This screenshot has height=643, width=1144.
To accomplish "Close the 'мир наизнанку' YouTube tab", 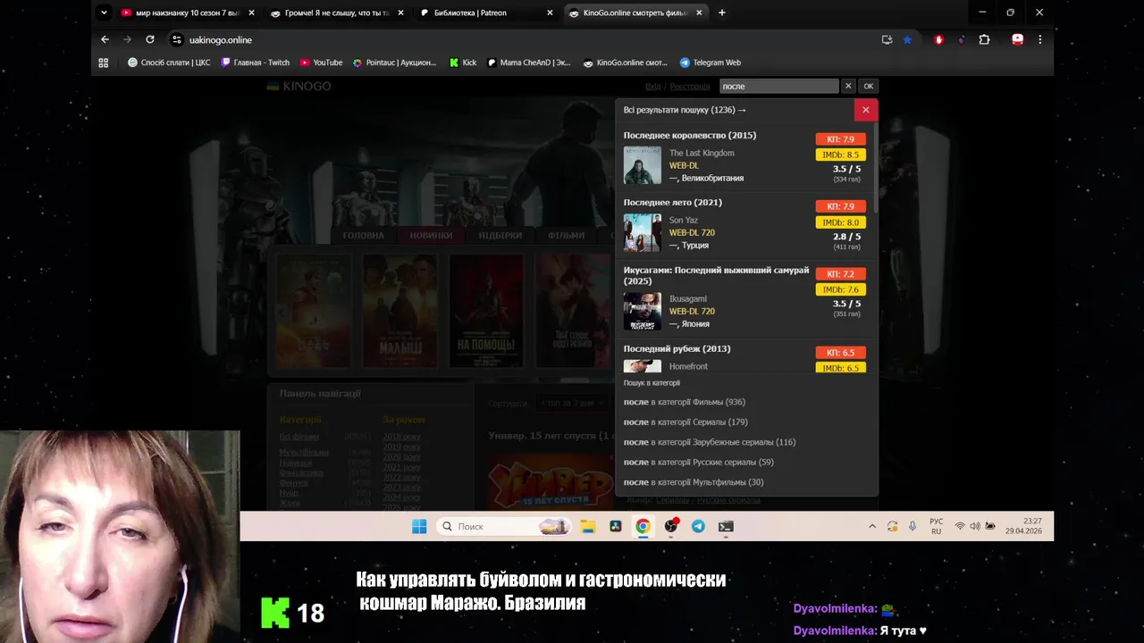I will click(x=251, y=13).
